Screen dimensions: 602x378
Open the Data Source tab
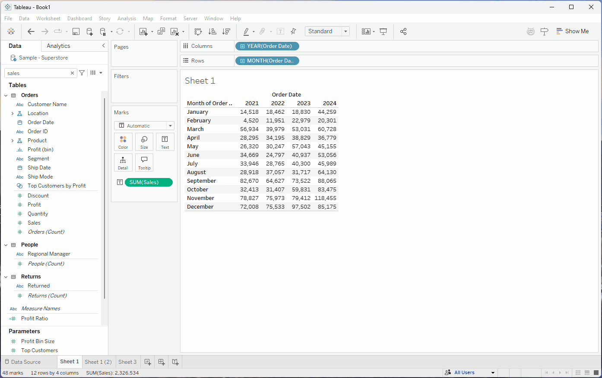pos(25,362)
